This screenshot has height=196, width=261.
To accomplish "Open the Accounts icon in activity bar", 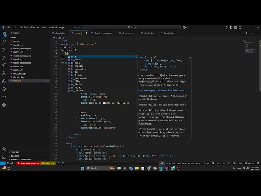I will pyautogui.click(x=4, y=149).
